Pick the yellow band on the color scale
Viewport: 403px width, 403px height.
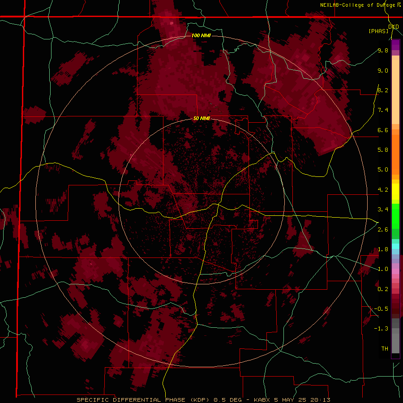395,192
